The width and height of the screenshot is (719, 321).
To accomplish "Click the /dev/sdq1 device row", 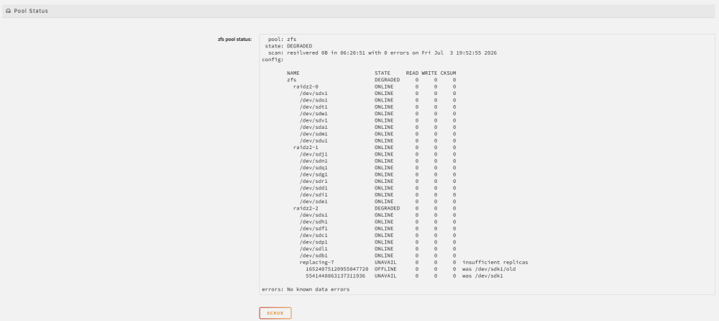I will click(x=378, y=168).
